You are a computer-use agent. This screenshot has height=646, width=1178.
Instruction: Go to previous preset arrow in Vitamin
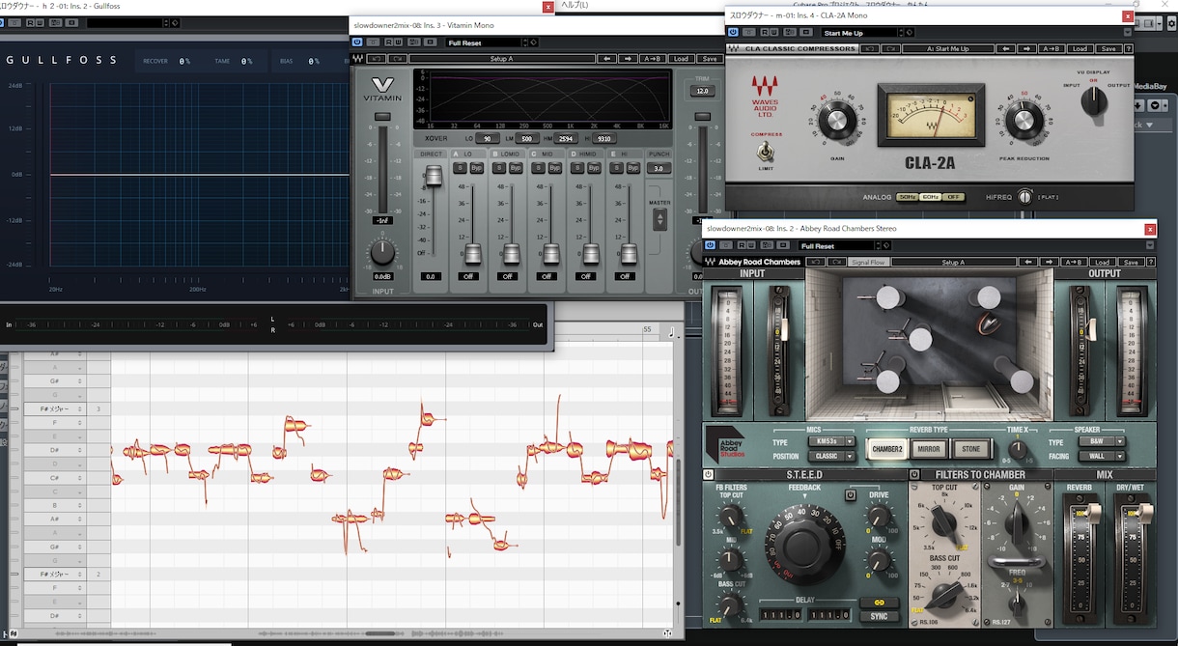click(607, 59)
